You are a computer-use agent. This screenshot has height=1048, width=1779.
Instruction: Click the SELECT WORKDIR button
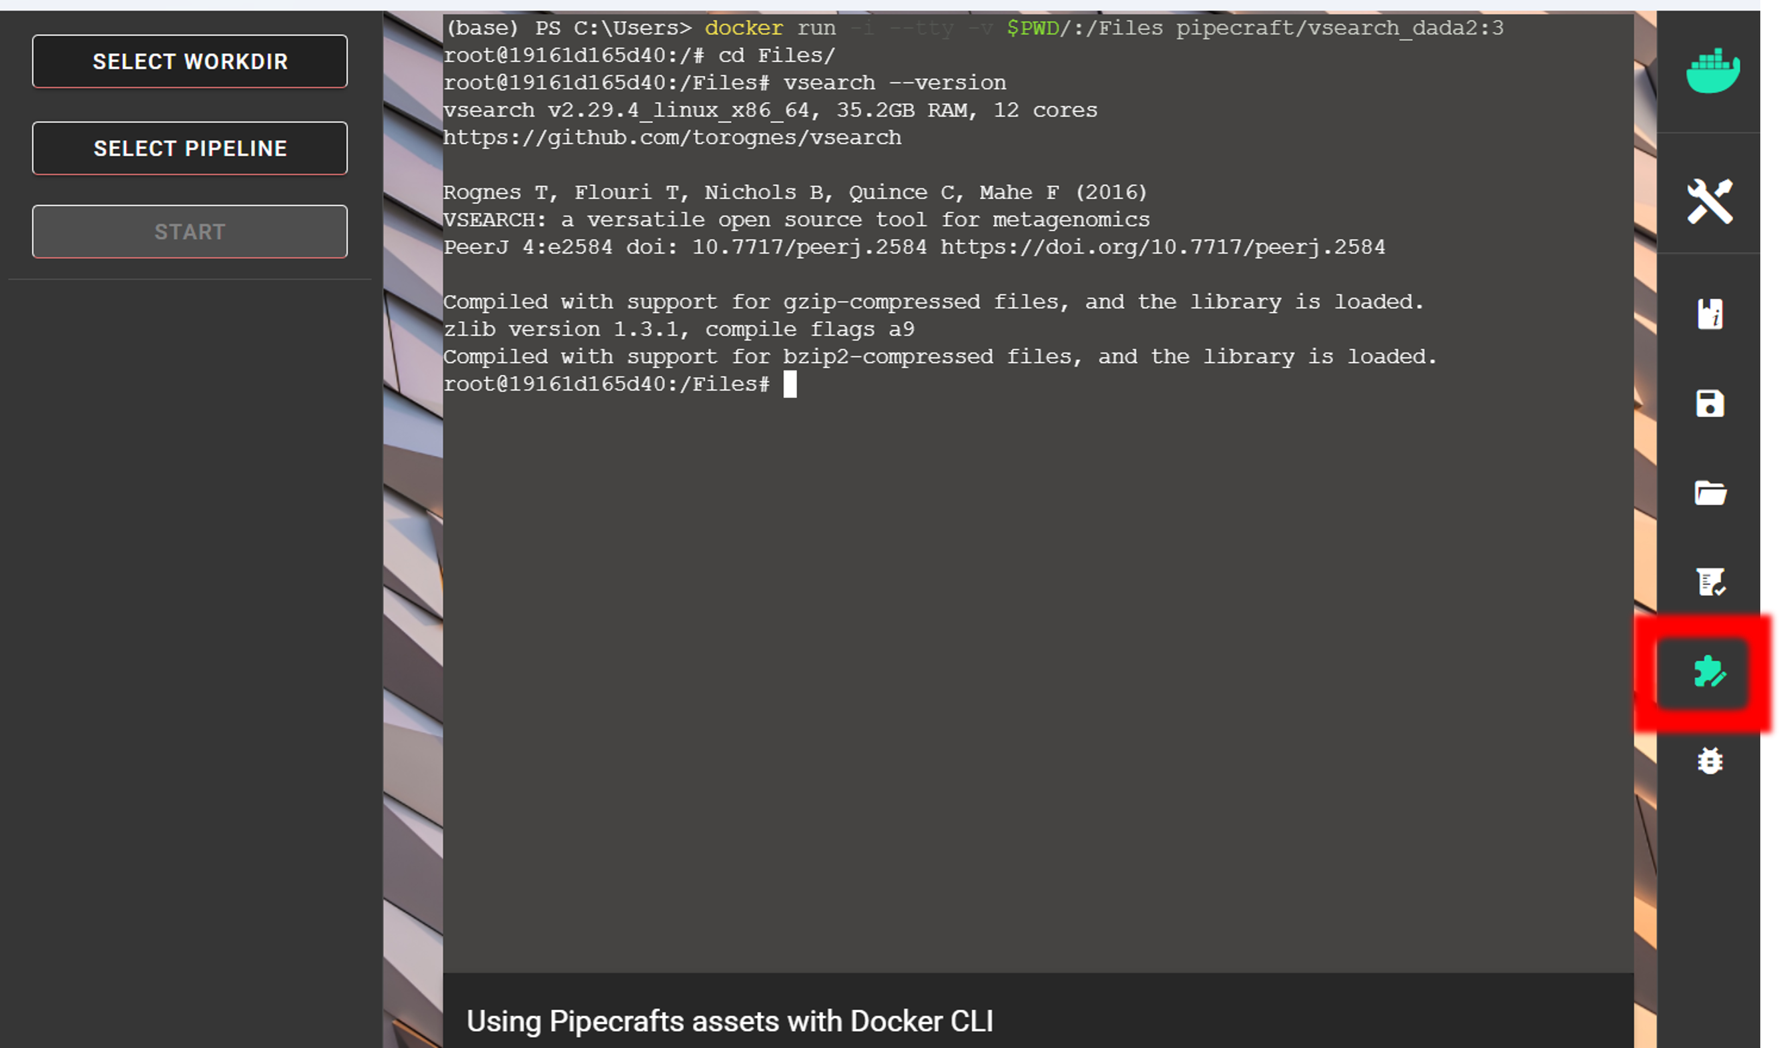pos(190,61)
